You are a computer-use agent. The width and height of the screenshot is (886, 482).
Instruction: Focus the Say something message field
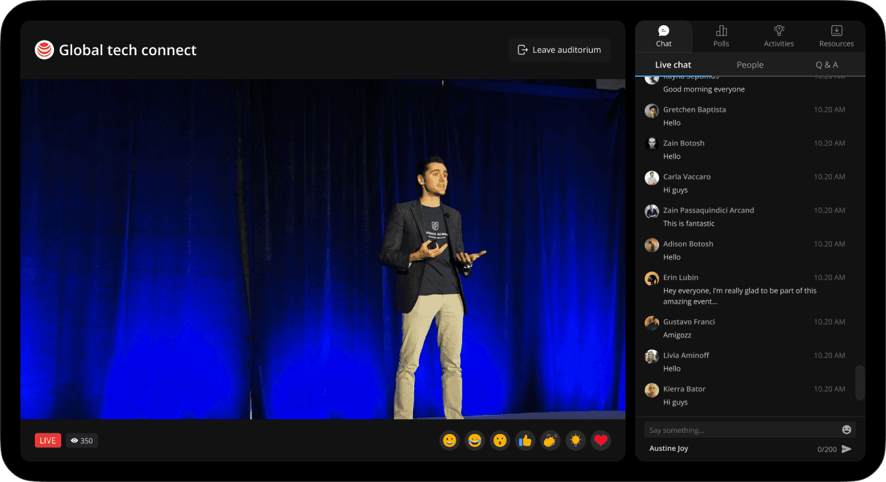coord(750,430)
